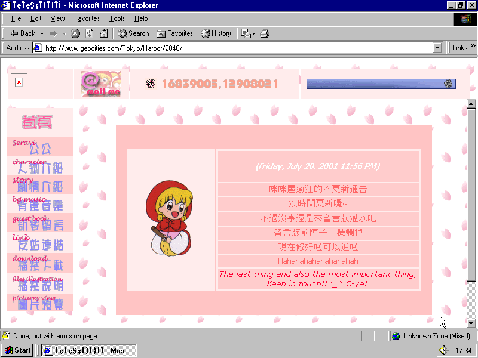Image resolution: width=478 pixels, height=358 pixels.
Task: Click the Done, but with errors status text
Action: (x=56, y=336)
